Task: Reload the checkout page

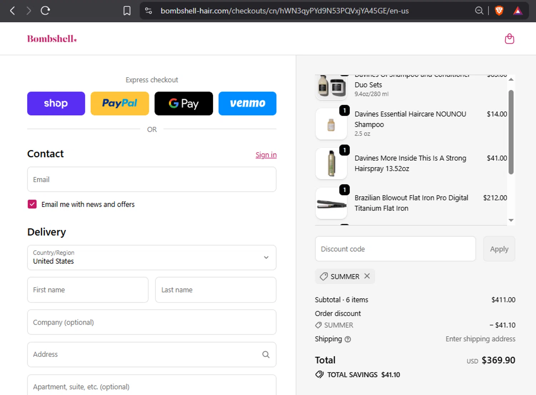Action: [45, 11]
